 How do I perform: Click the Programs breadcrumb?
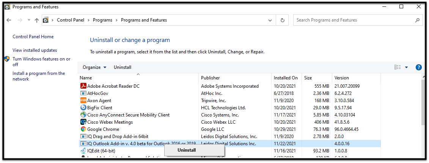(102, 20)
